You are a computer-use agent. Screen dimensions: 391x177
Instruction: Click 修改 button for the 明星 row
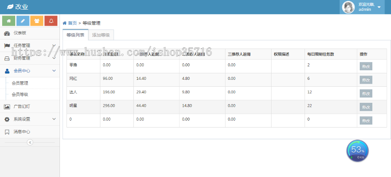pyautogui.click(x=366, y=107)
